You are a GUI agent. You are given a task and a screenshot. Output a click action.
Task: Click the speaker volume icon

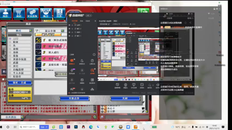click(158, 85)
